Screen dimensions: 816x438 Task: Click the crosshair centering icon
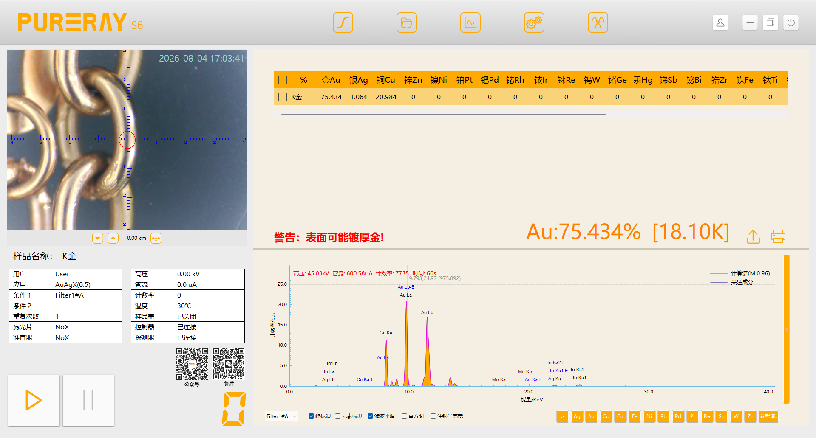coord(156,238)
